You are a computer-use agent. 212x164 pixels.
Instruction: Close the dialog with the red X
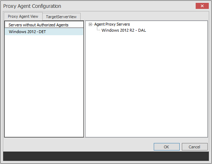coord(202,6)
